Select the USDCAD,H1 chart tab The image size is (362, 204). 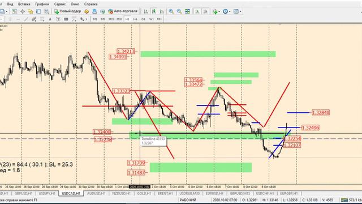(71, 193)
